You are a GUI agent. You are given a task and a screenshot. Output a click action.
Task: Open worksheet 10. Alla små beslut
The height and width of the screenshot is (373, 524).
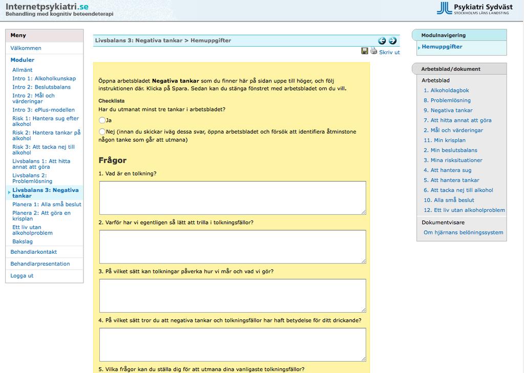pos(449,201)
